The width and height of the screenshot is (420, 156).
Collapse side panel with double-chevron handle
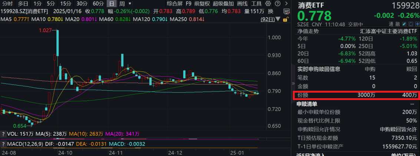click(293, 83)
